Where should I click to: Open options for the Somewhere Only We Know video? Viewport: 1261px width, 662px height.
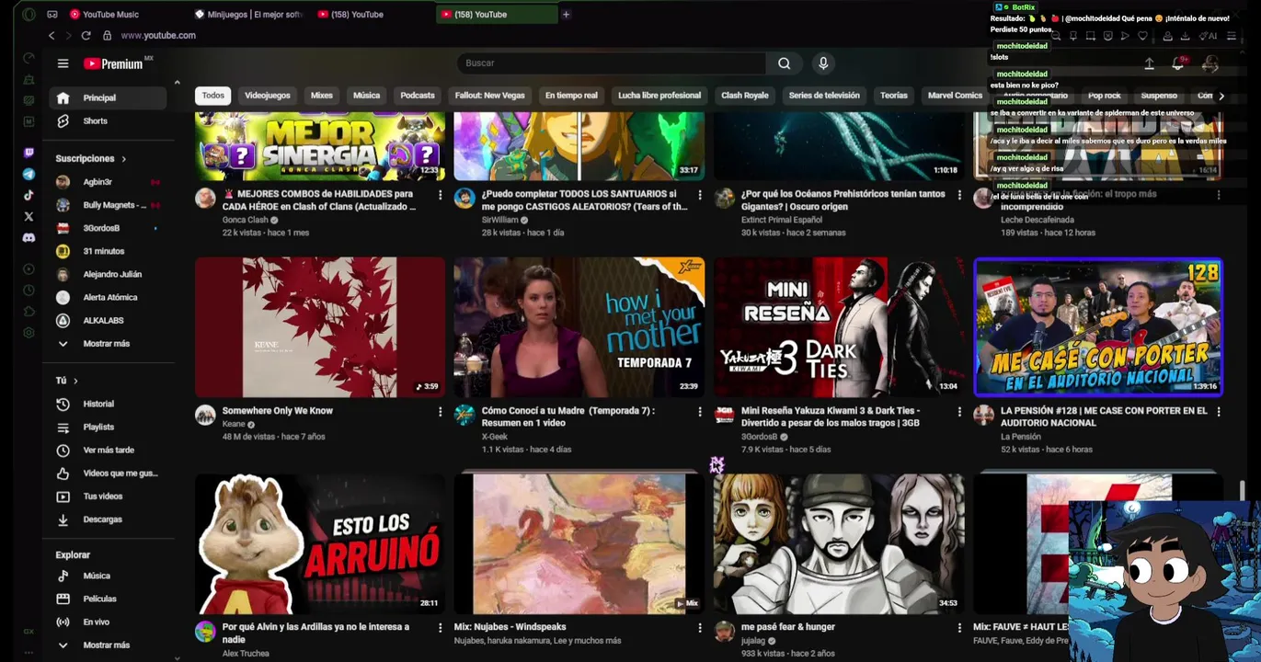click(x=440, y=412)
